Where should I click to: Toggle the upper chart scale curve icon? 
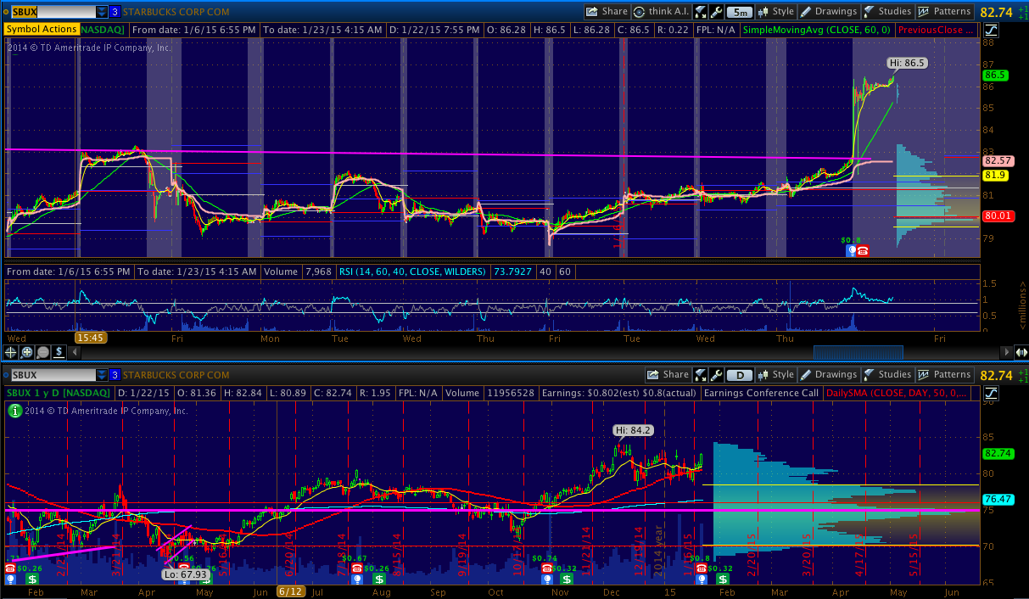[x=992, y=30]
